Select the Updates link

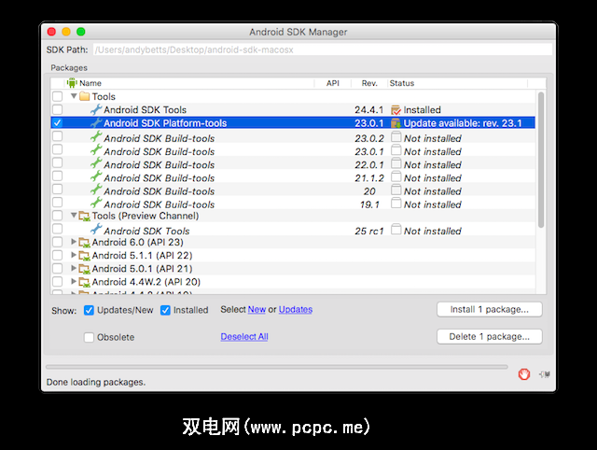pyautogui.click(x=296, y=309)
